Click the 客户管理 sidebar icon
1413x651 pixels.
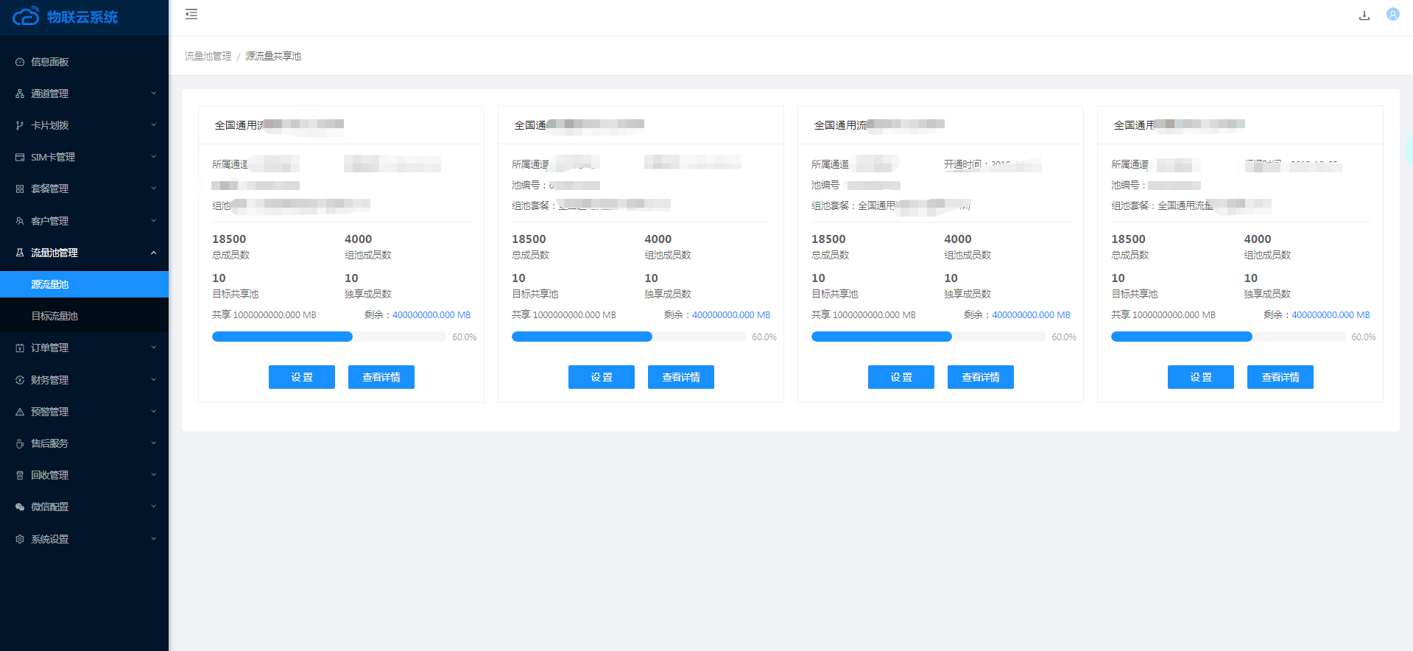tap(20, 221)
